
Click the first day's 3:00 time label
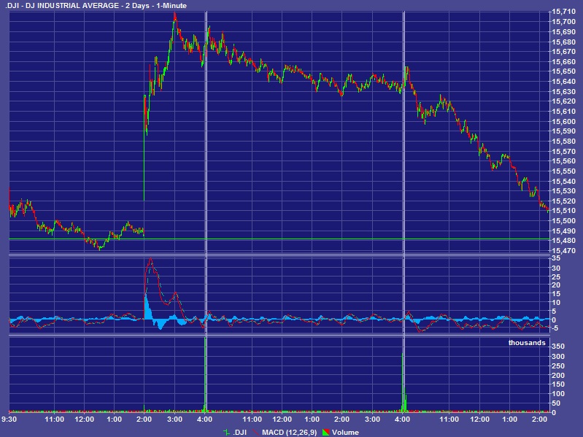click(174, 419)
